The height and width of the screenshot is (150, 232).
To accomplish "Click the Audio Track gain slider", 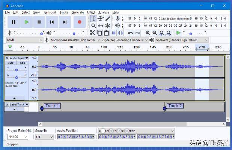I will 17,70.
